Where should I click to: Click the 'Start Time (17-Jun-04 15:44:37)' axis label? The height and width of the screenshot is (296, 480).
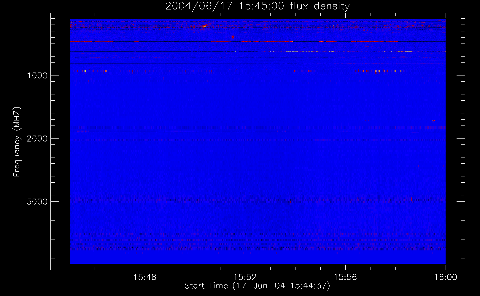(x=257, y=286)
